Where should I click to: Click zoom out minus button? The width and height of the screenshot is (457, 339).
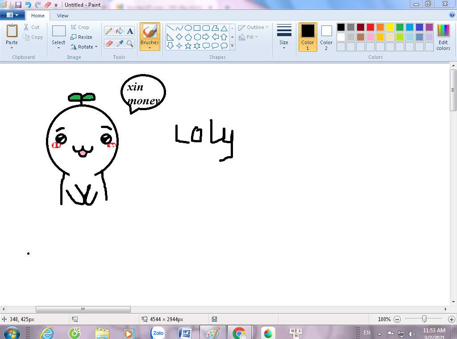pos(397,319)
